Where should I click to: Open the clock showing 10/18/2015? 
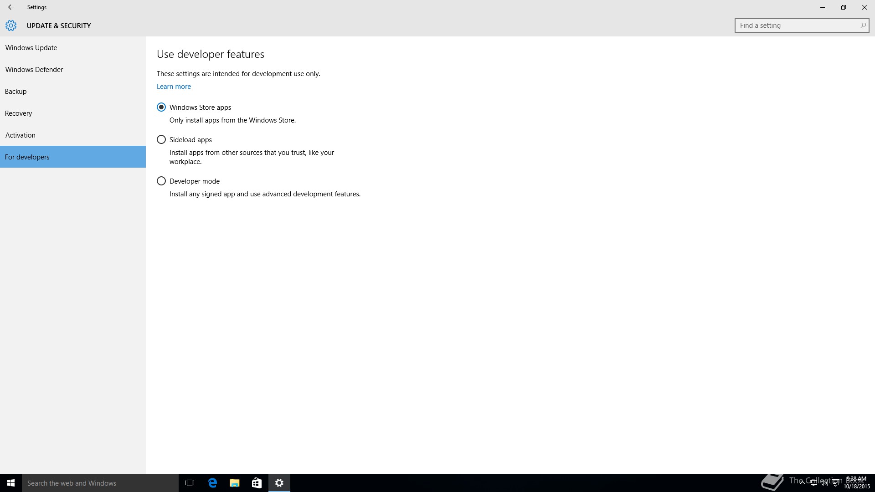[856, 483]
